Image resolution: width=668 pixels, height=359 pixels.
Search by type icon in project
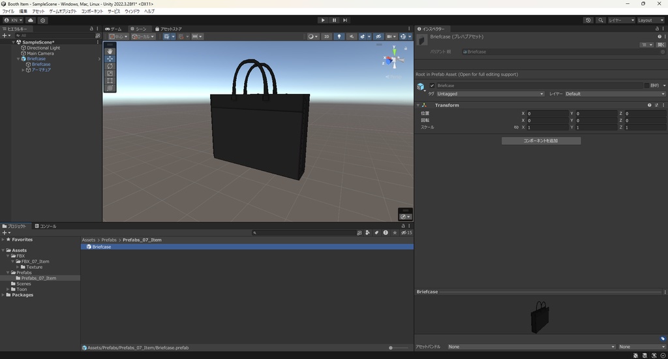[x=368, y=233]
